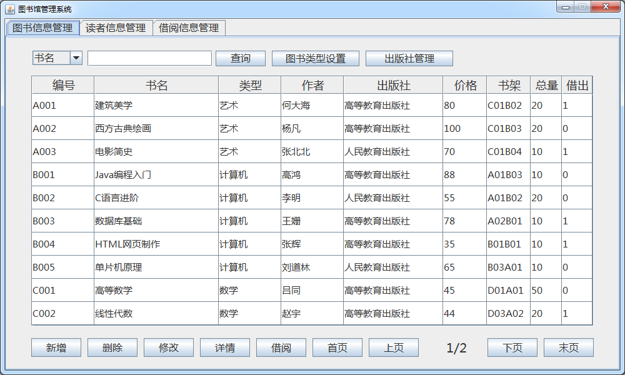Click the search keyword input box
Image resolution: width=625 pixels, height=375 pixels.
coord(149,58)
